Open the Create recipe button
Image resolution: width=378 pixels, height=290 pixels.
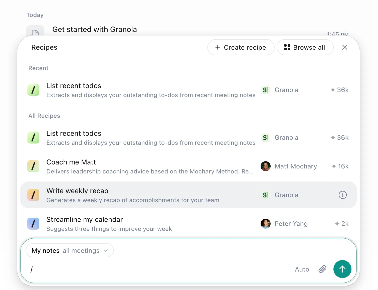click(x=241, y=47)
